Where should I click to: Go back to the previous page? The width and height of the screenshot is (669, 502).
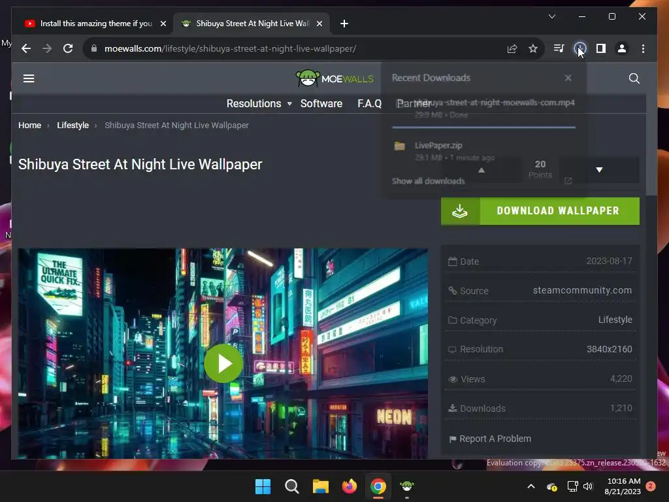pyautogui.click(x=26, y=48)
